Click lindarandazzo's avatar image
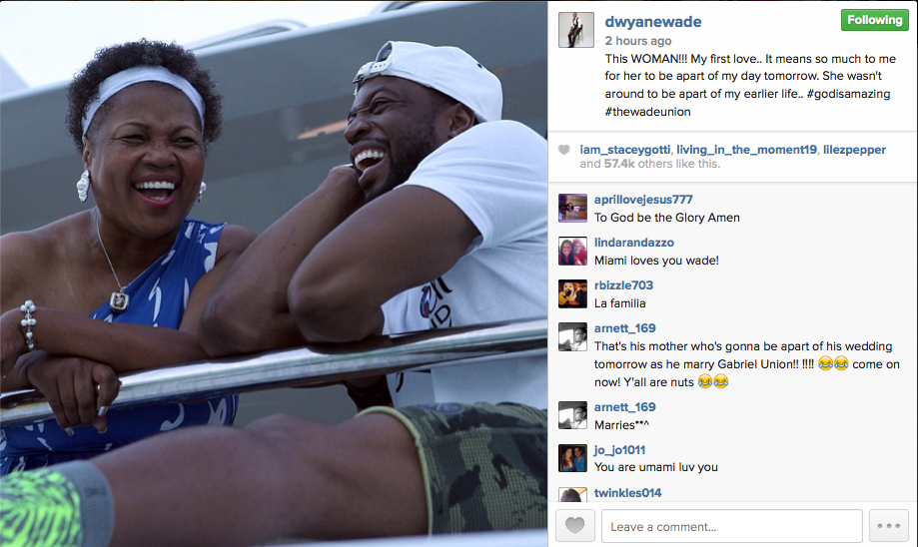Viewport: 918px width, 547px height. click(x=572, y=251)
